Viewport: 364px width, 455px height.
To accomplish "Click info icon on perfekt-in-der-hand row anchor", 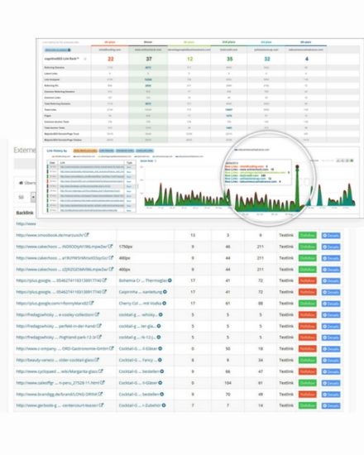I will click(159, 326).
